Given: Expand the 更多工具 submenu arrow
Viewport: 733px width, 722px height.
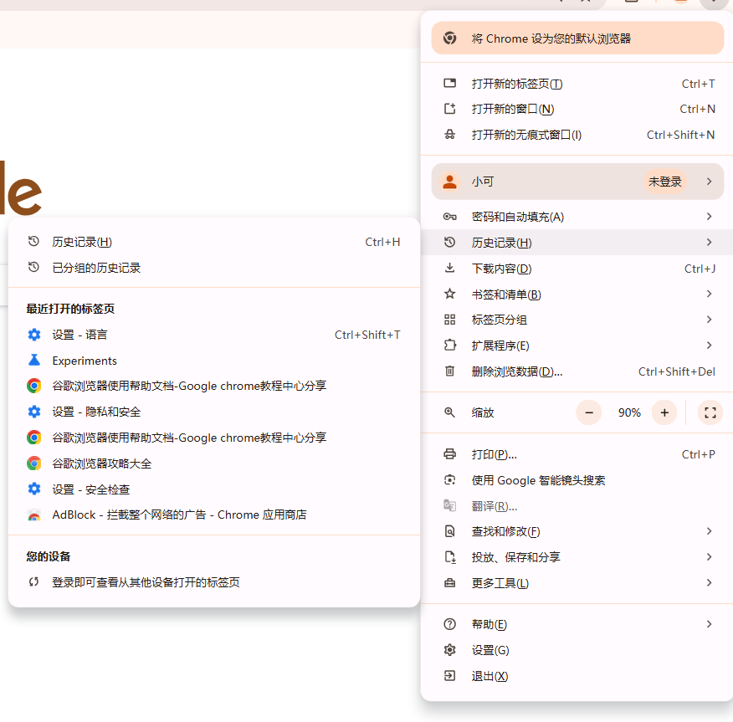Looking at the screenshot, I should (x=710, y=583).
